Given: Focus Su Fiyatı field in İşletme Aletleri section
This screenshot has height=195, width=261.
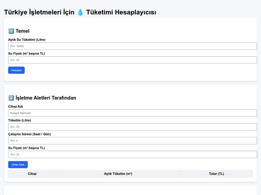Looking at the screenshot, I should [x=132, y=155].
